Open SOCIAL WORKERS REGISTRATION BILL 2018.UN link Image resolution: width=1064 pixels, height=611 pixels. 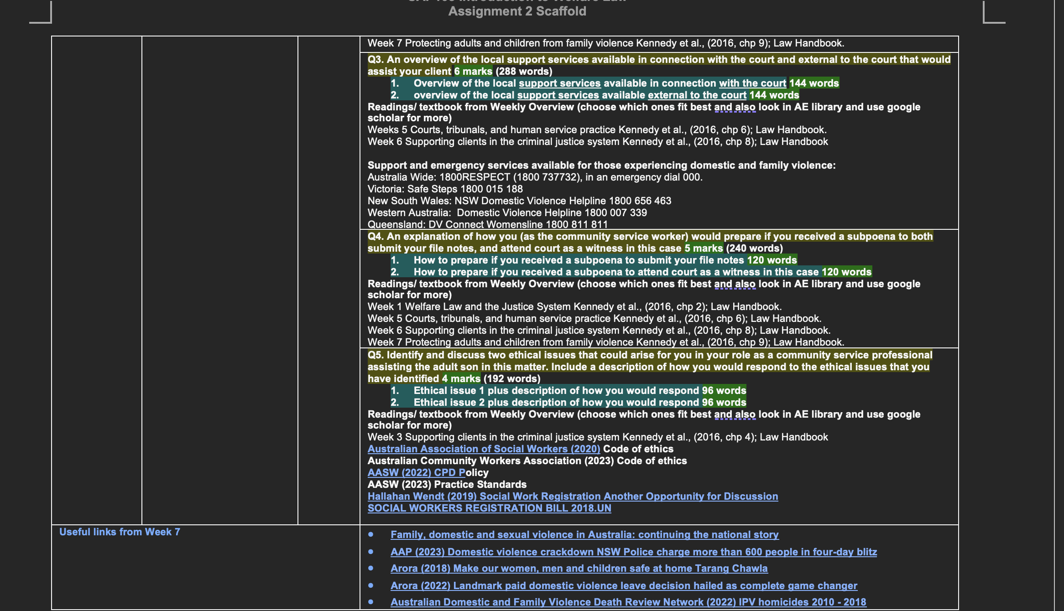click(489, 508)
